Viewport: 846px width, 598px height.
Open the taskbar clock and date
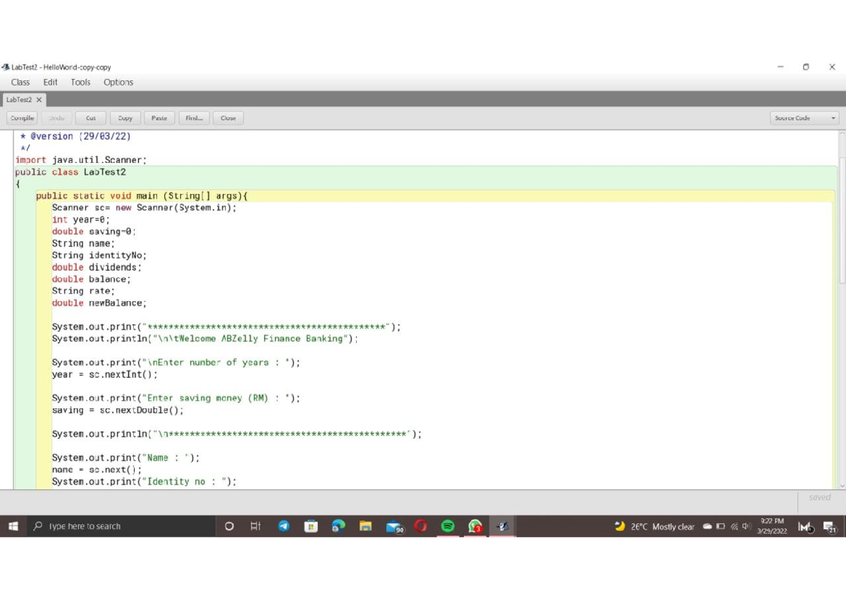click(771, 527)
